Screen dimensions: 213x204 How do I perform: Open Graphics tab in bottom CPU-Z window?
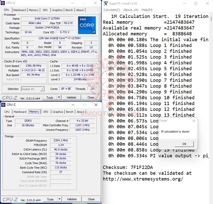(58, 112)
